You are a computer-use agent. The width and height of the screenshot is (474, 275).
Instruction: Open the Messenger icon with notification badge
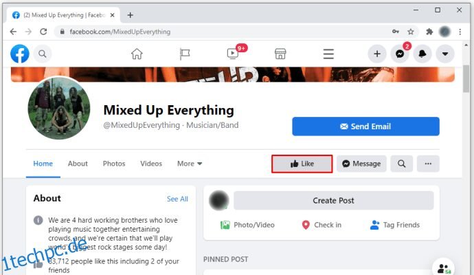tap(400, 54)
